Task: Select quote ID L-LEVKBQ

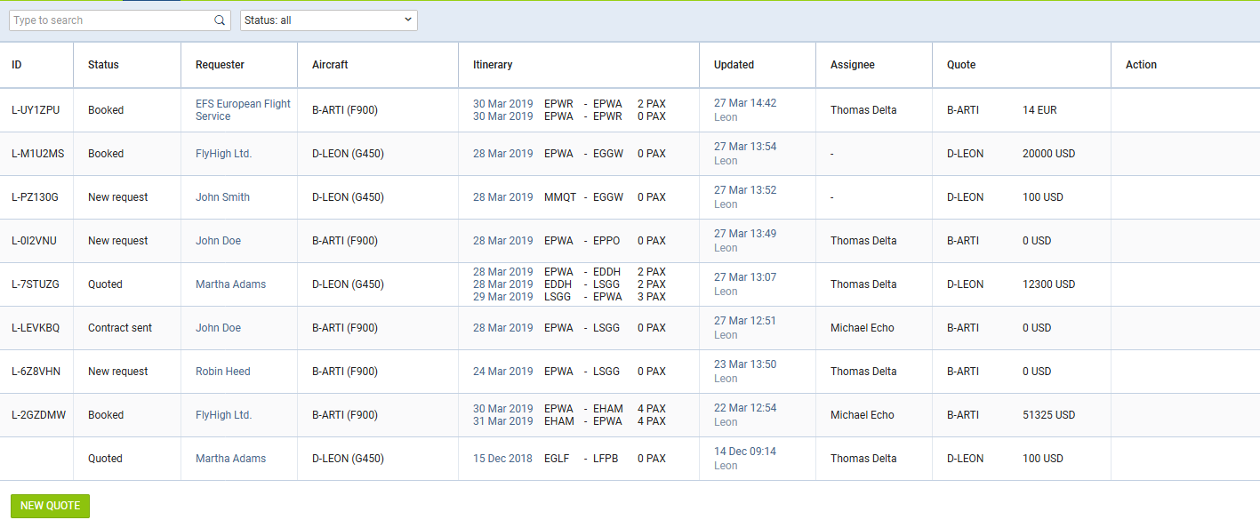Action: (x=36, y=328)
